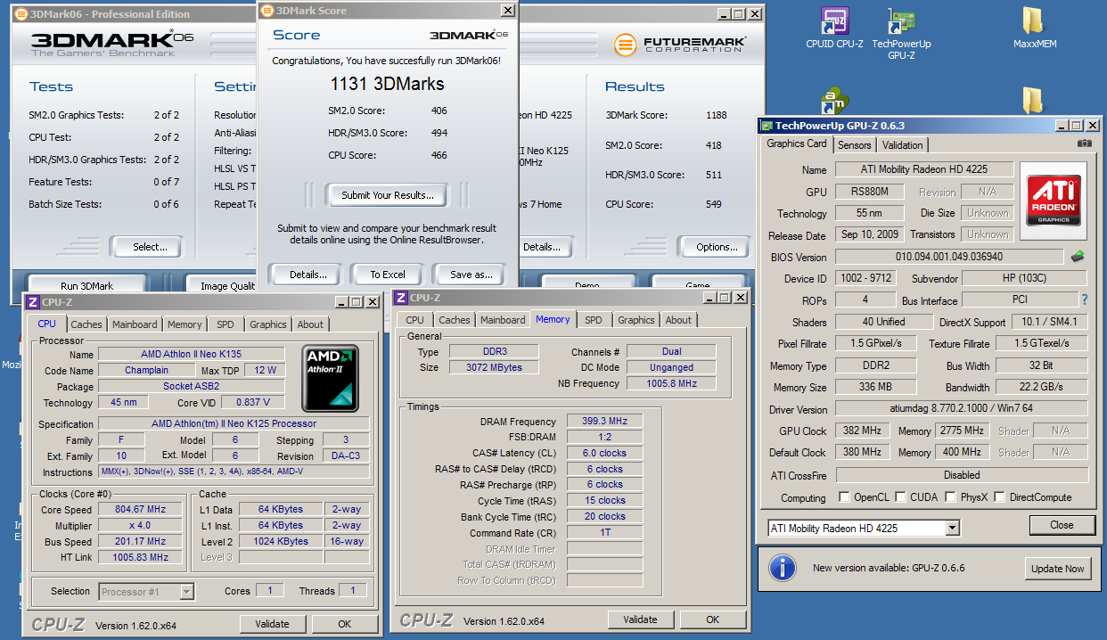This screenshot has height=640, width=1107.
Task: Click the GPU-Z screenshot camera icon
Action: pos(1084,144)
